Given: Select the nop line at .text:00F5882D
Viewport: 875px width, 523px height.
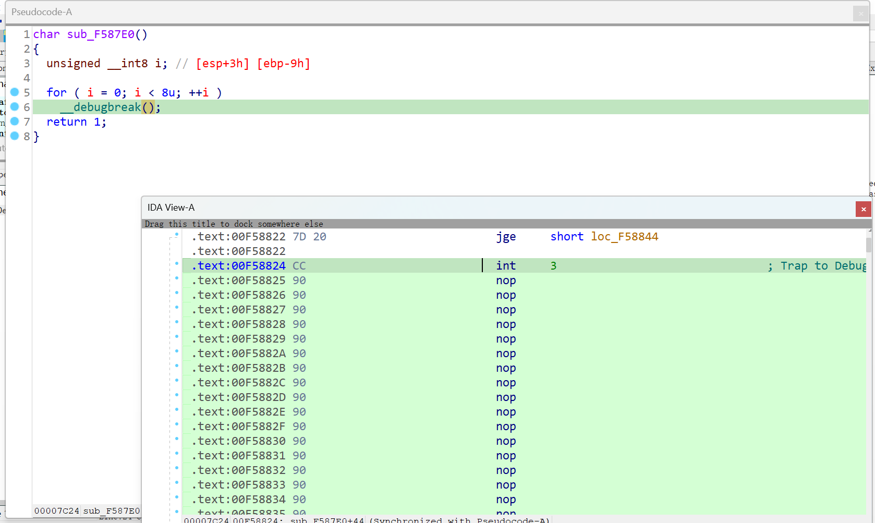Looking at the screenshot, I should (524, 397).
